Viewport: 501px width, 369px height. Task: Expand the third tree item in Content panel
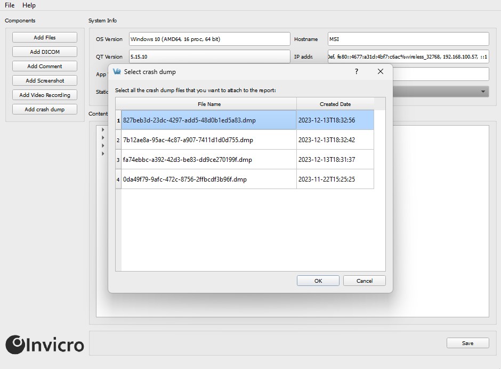[103, 145]
